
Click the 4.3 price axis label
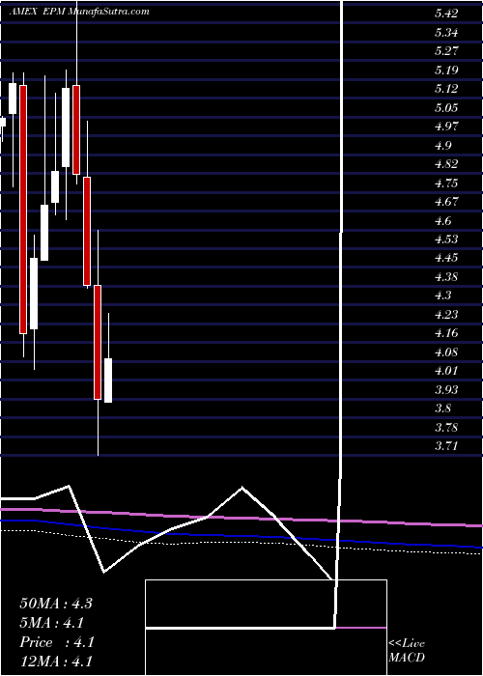442,296
